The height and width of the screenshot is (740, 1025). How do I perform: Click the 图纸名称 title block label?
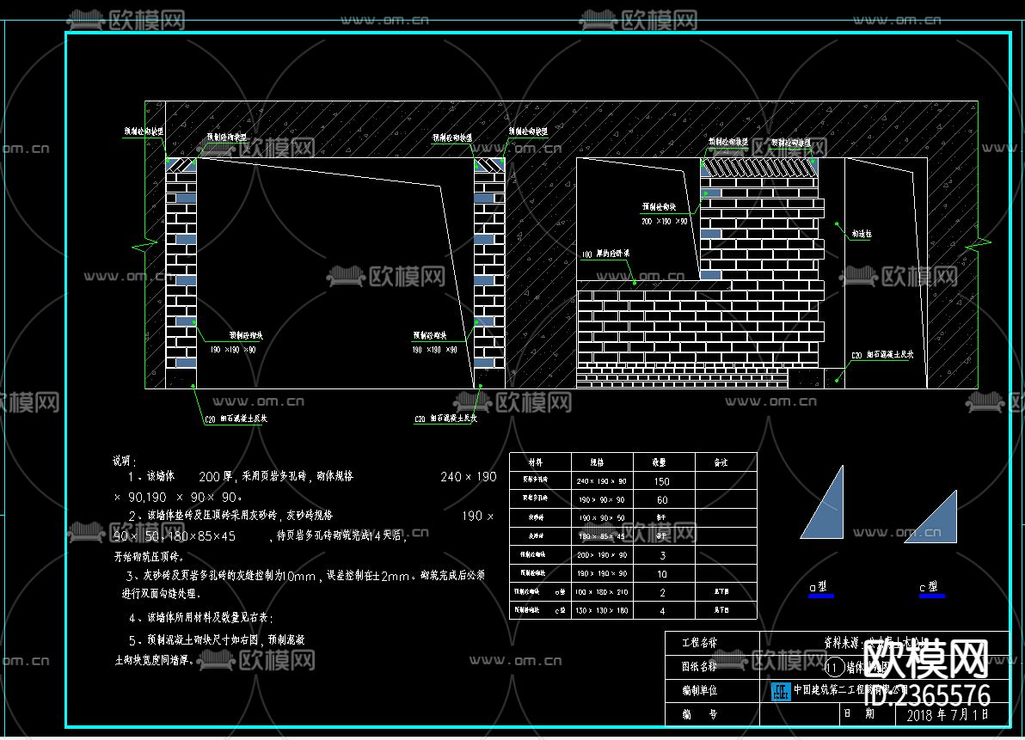(x=699, y=666)
